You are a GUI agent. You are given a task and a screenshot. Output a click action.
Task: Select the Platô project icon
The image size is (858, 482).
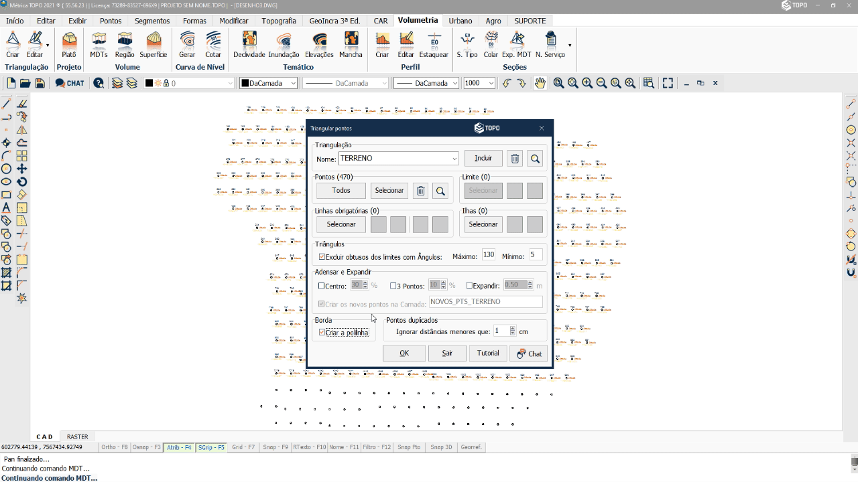(x=69, y=44)
